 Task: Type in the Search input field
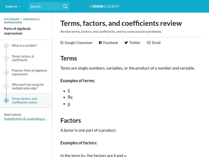(46, 6)
